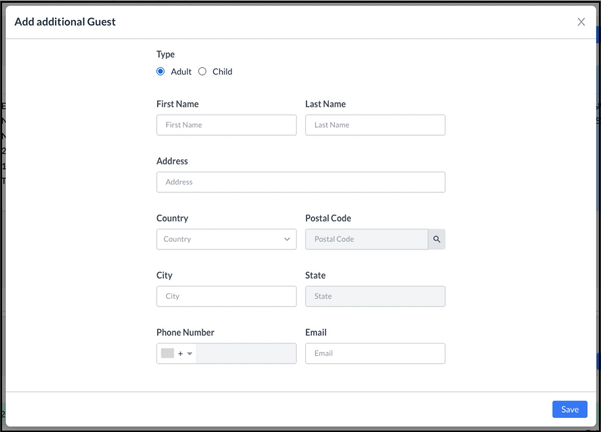The height and width of the screenshot is (432, 601).
Task: Select the Adult guest type
Action: pos(160,71)
